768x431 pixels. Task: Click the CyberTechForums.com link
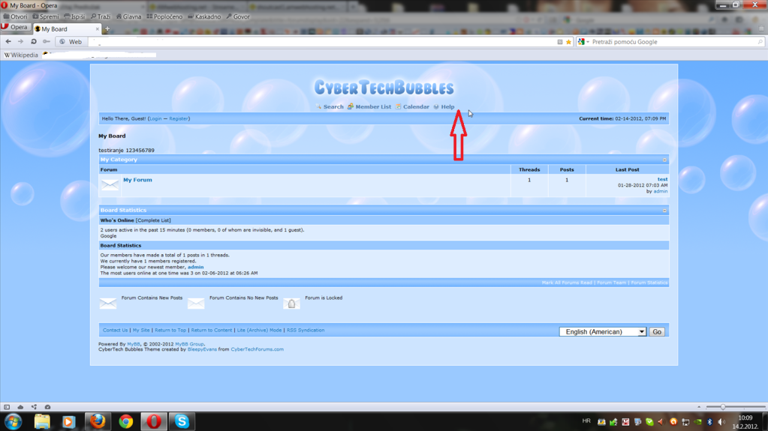coord(258,349)
